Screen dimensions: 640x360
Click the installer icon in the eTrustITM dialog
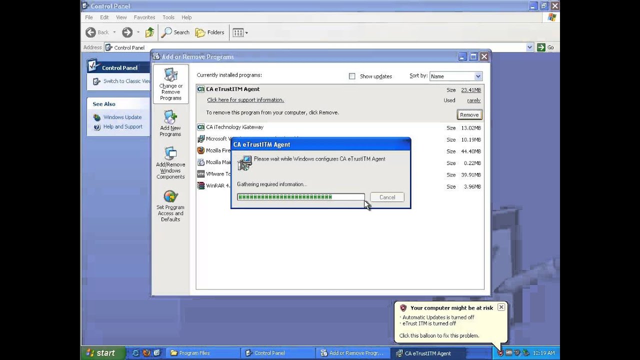coord(245,162)
